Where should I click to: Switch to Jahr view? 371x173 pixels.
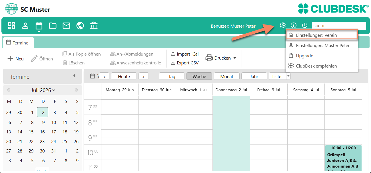254,76
